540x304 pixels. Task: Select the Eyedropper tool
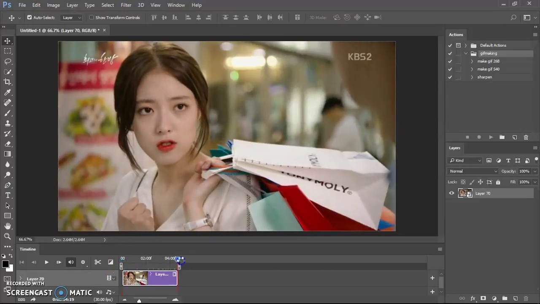coord(8,92)
